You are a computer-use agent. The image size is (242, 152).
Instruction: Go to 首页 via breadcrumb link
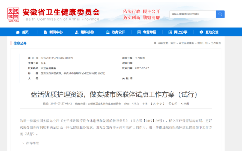pyautogui.click(x=173, y=43)
